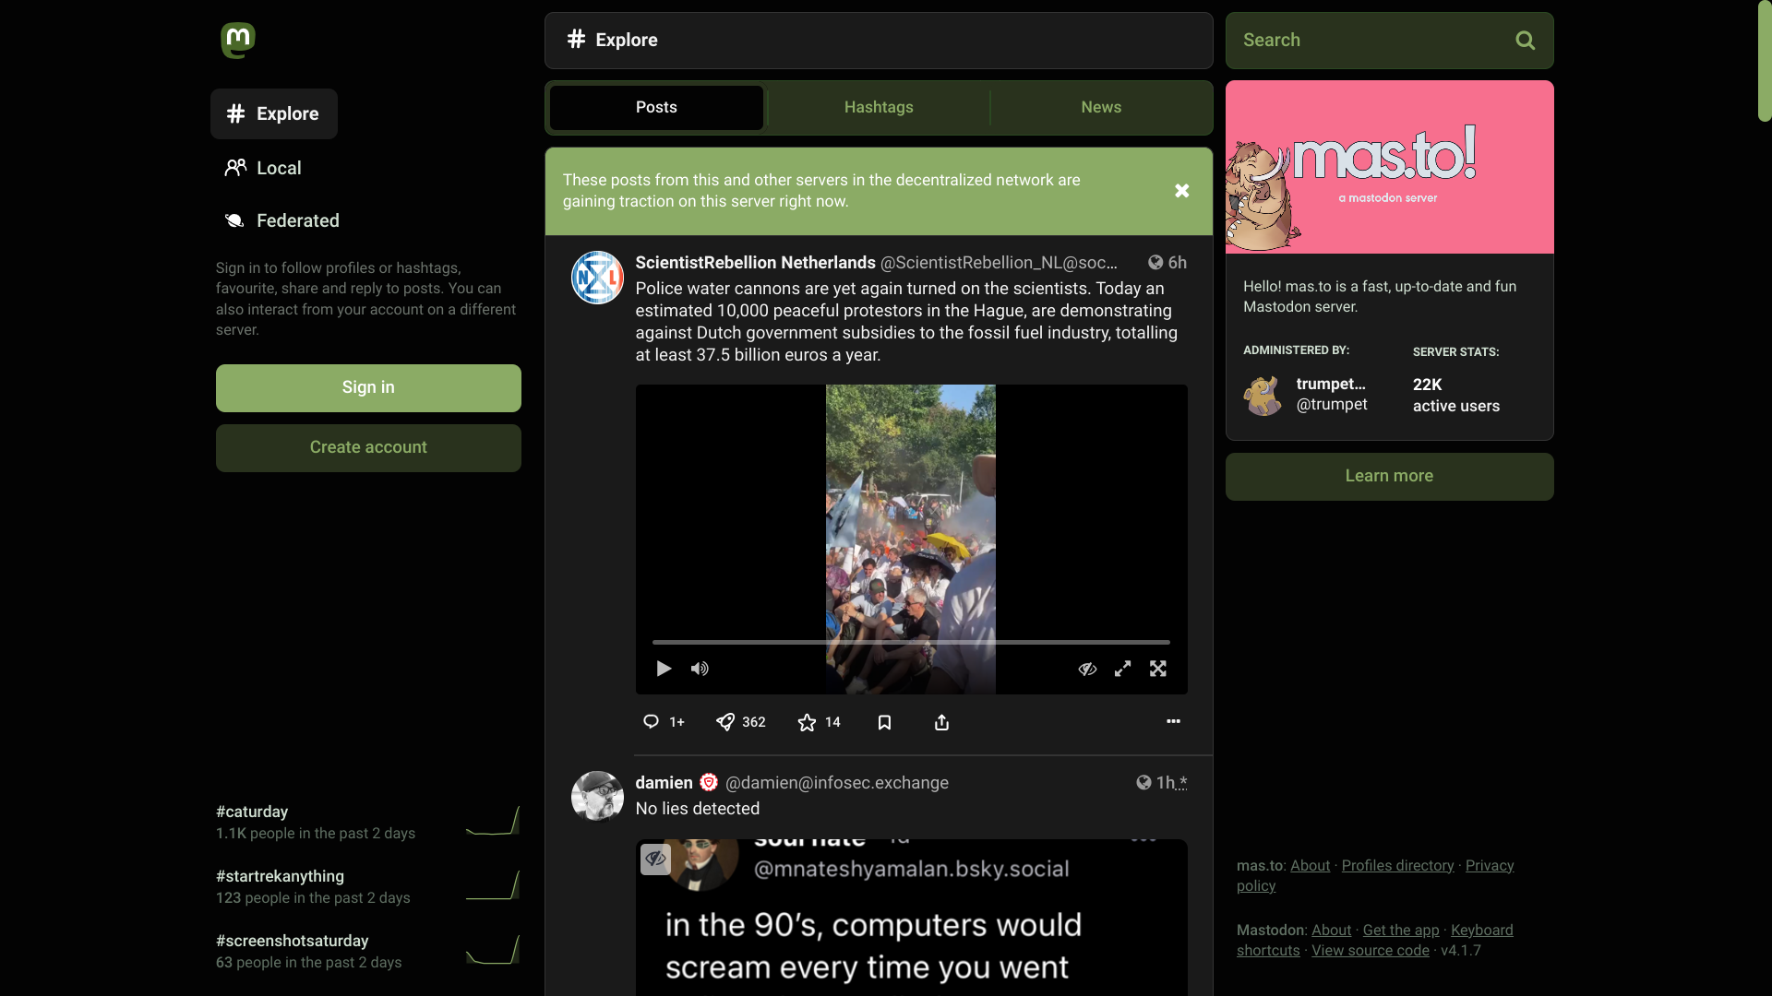Screen dimensions: 1772x996
Task: Open the News tab
Action: [1101, 108]
